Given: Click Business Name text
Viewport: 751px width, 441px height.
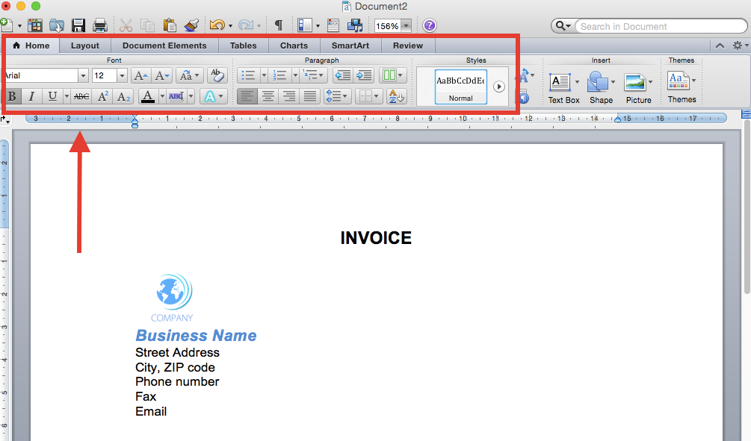Looking at the screenshot, I should 196,335.
